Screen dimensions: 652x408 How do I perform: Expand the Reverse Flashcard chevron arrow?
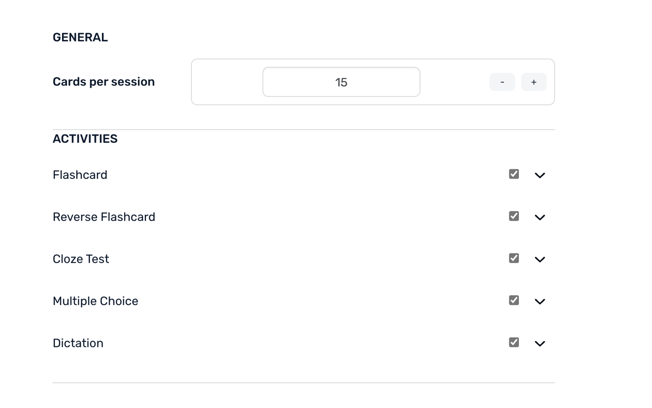click(x=540, y=218)
